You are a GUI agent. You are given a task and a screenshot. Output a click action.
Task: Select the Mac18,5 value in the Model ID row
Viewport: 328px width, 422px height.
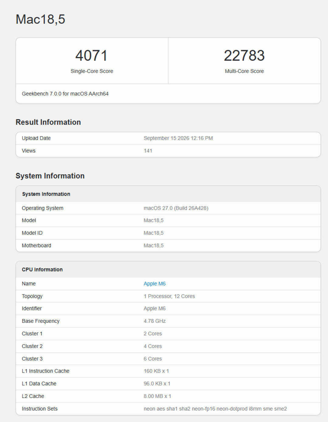[x=153, y=233]
